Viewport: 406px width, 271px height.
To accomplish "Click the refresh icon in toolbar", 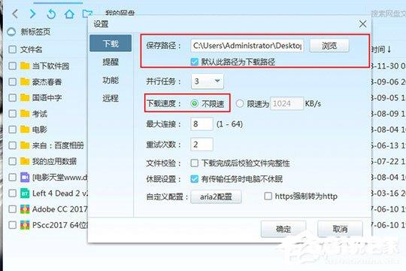I will click(51, 14).
